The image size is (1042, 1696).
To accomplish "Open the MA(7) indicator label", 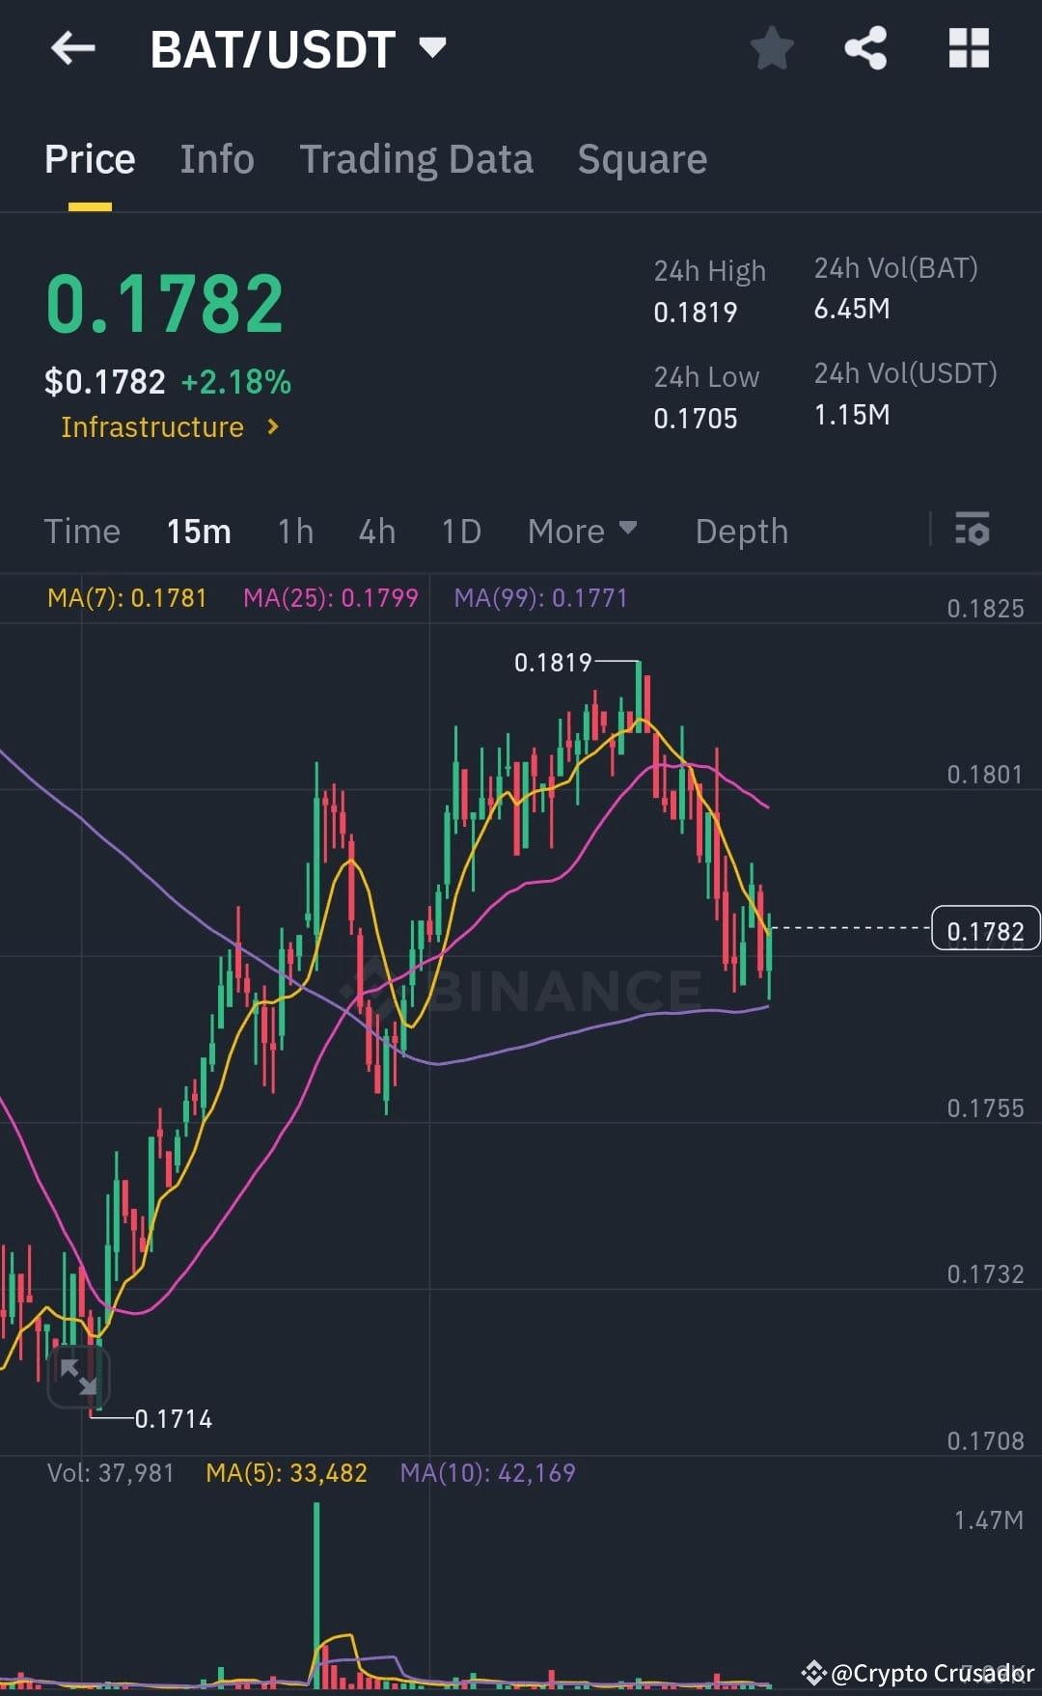I will [x=126, y=598].
